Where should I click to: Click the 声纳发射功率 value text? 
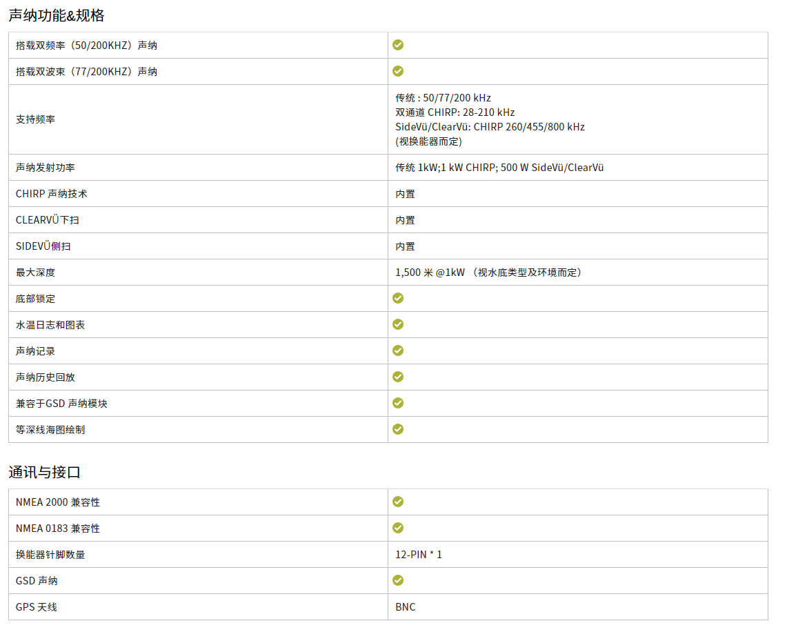tap(499, 168)
